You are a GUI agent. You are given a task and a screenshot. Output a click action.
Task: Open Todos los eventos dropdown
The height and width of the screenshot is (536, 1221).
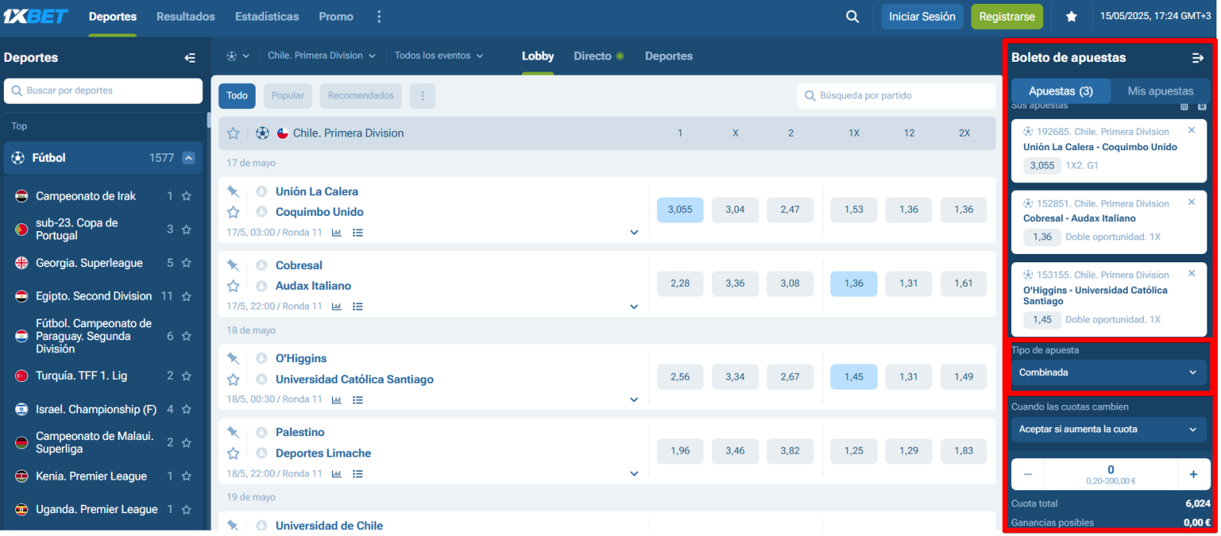[x=439, y=56]
